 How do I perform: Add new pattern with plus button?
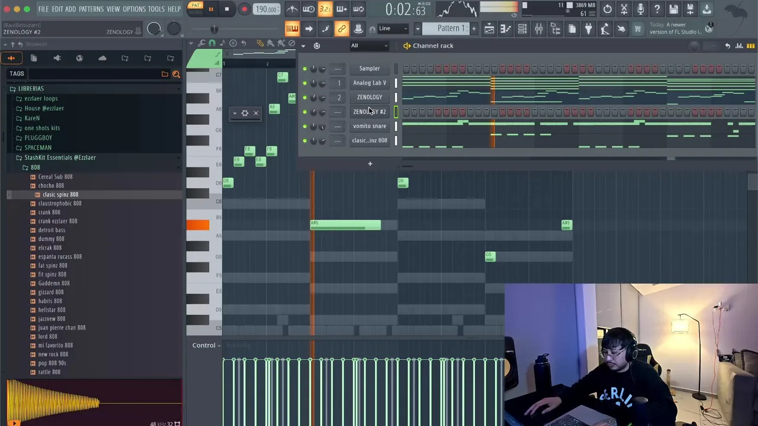[x=473, y=28]
